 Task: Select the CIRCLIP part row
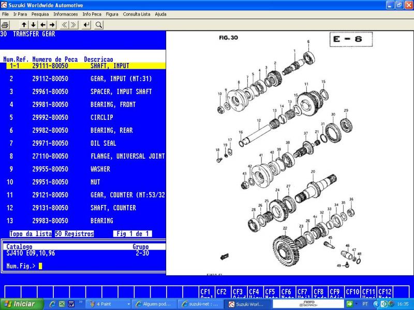pyautogui.click(x=83, y=117)
